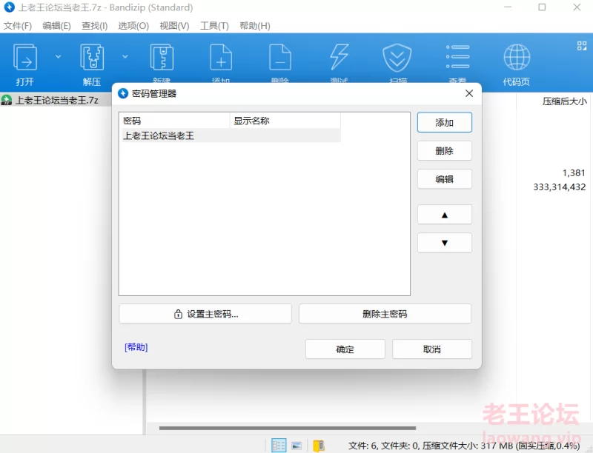Cancel with 取消 button
Viewport: 593px width, 453px height.
432,349
